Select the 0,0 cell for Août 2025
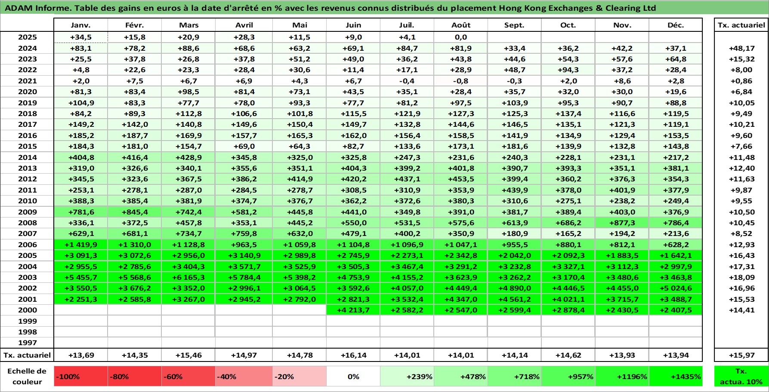 click(461, 37)
